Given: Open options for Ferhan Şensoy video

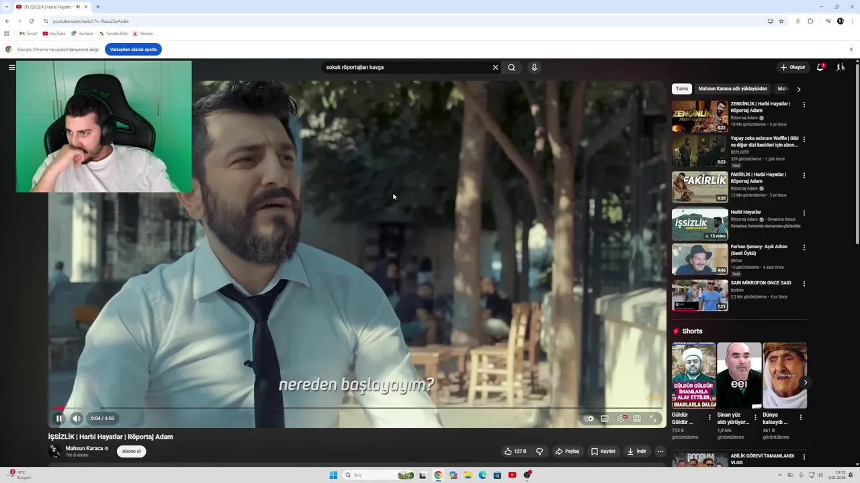Looking at the screenshot, I should tap(804, 248).
